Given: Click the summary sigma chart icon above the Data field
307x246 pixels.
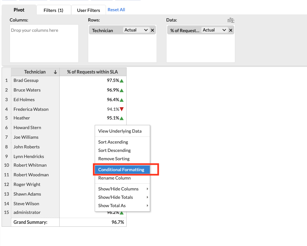Looking at the screenshot, I should click(231, 20).
